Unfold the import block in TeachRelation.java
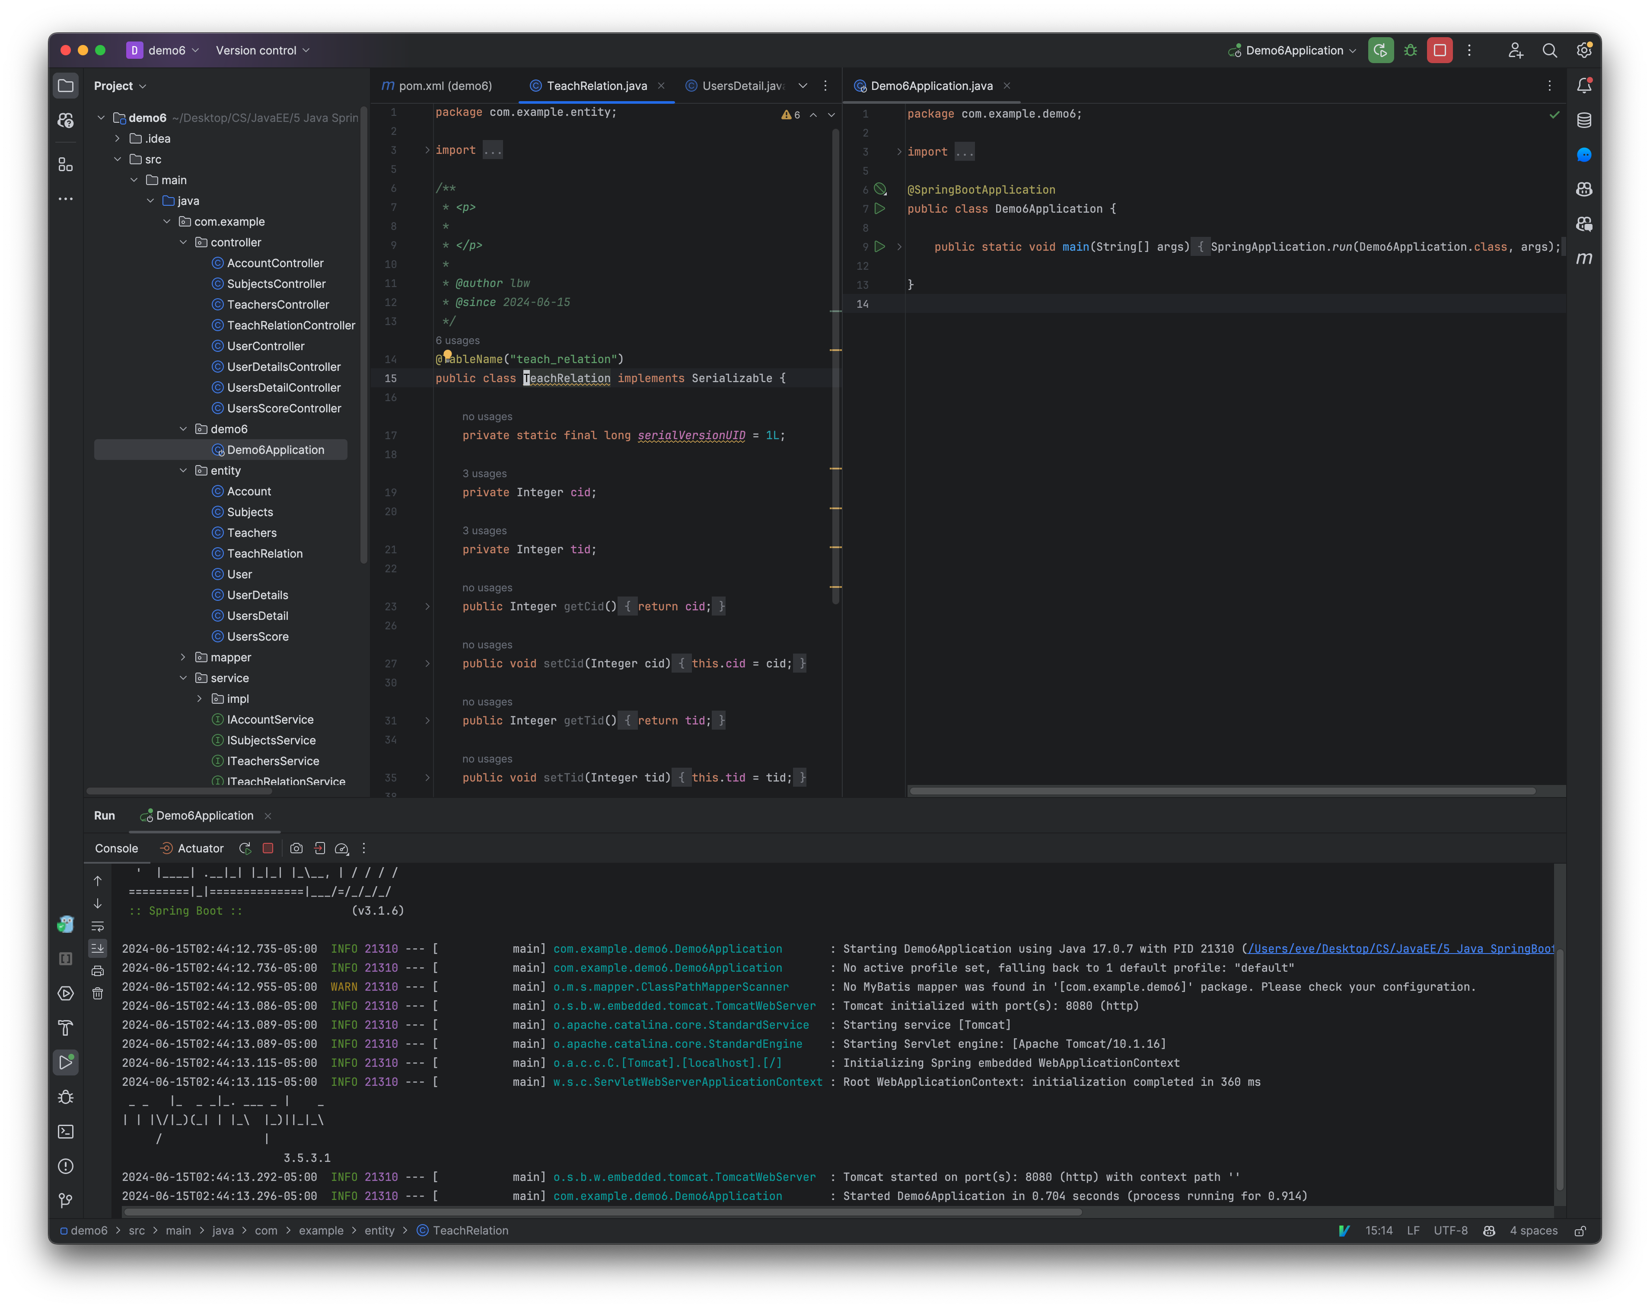1650x1308 pixels. [427, 150]
